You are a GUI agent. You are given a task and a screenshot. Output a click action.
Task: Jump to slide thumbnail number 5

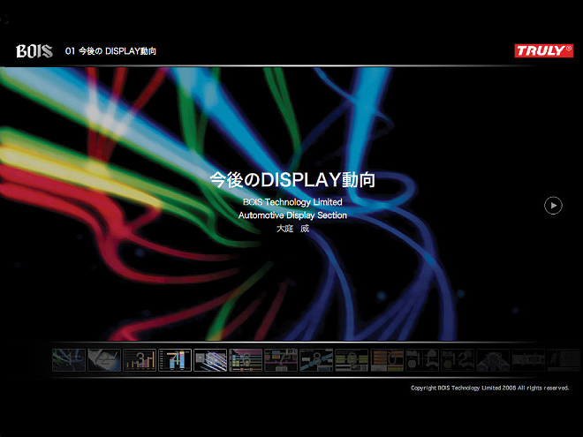pos(210,359)
